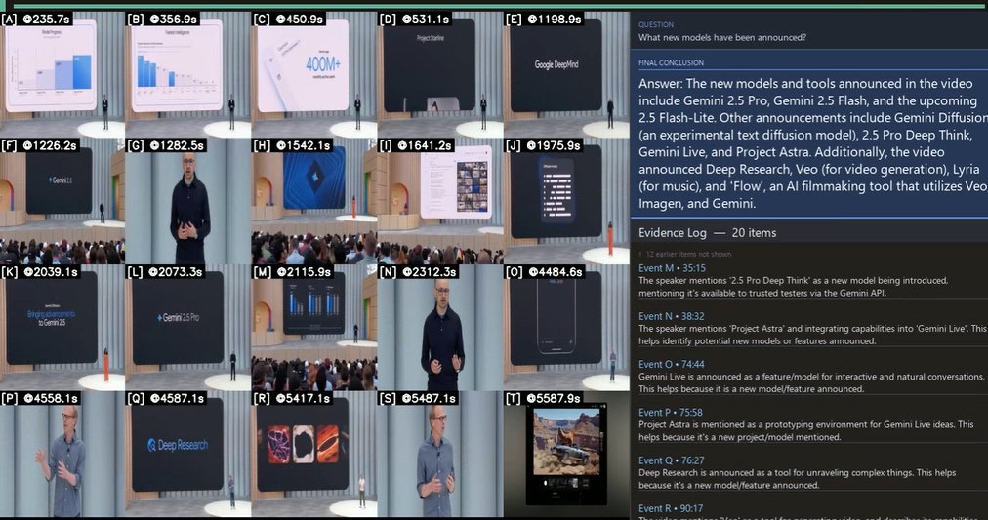The image size is (988, 520).
Task: Click Event N description about Project Astra
Action: [x=812, y=335]
